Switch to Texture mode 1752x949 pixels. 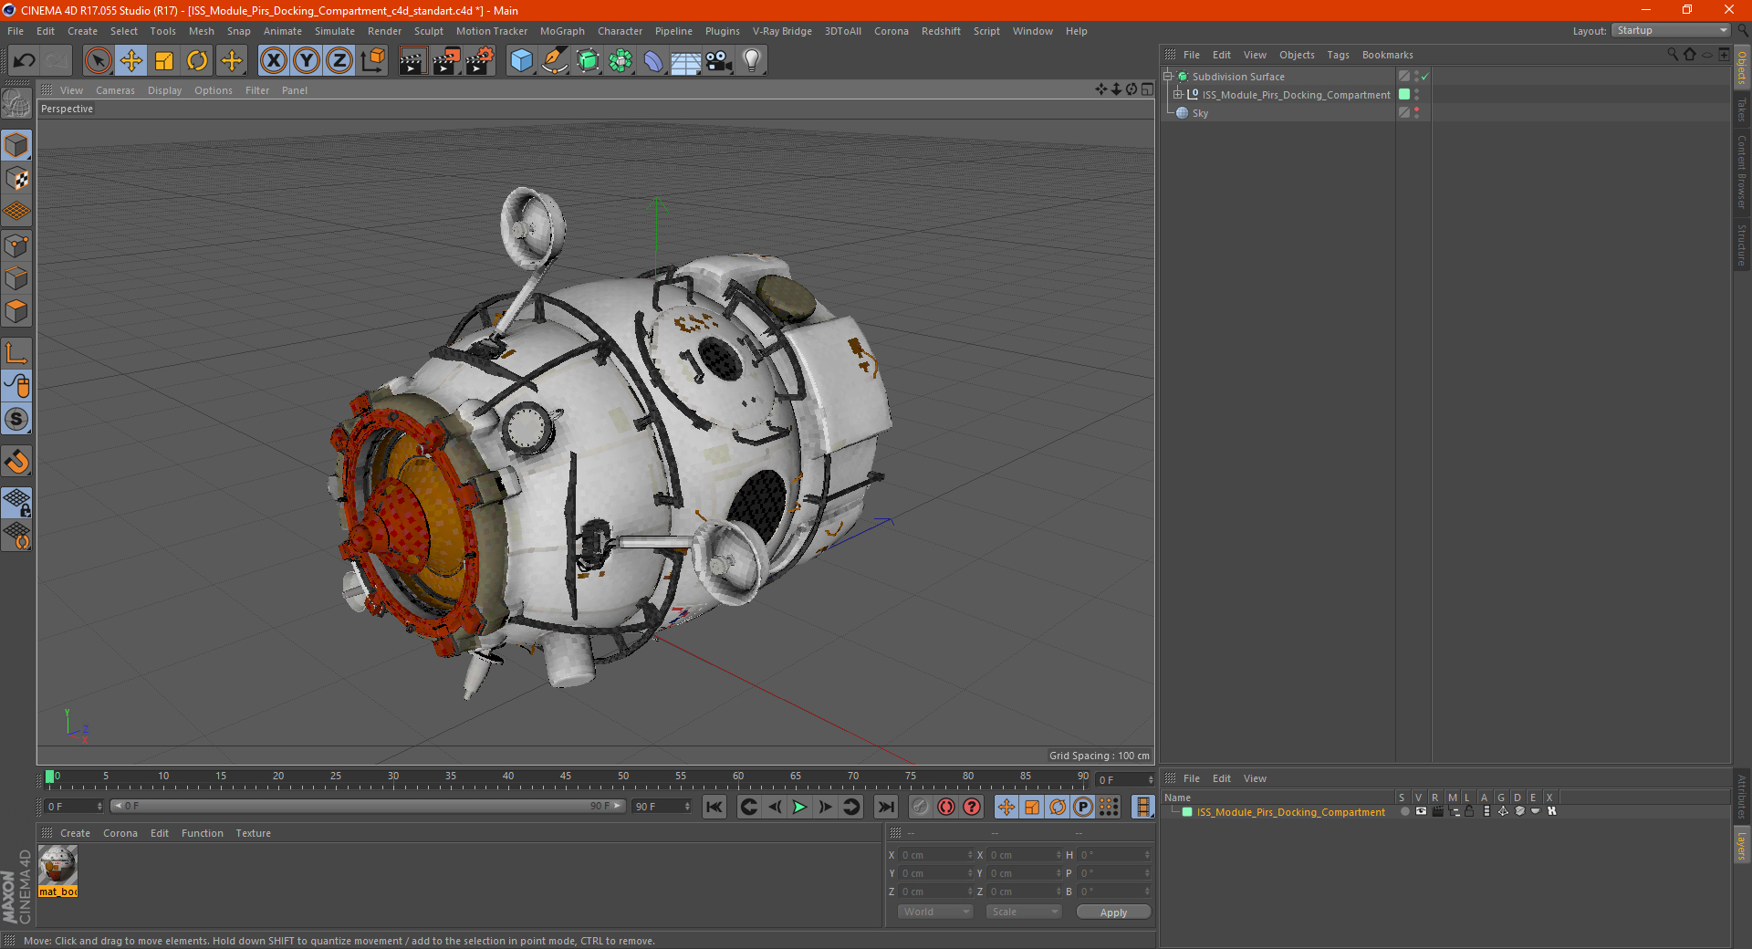tap(16, 179)
